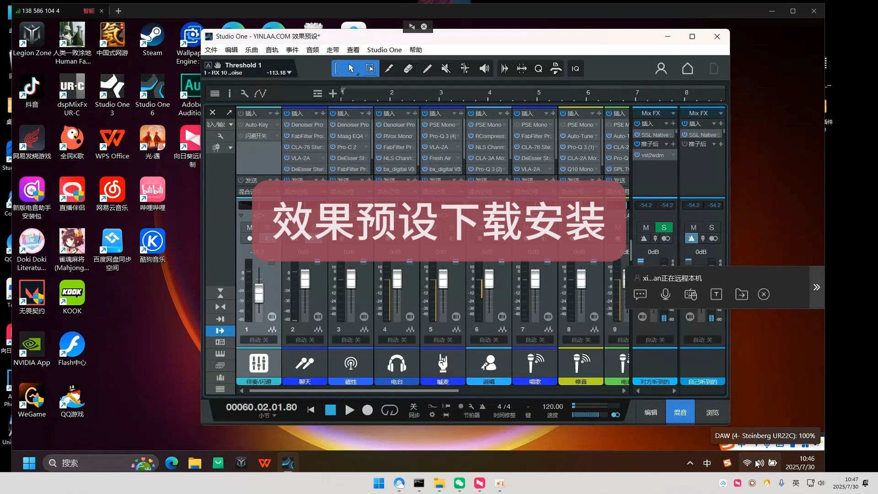Open the 走带 menu
This screenshot has height=494, width=878.
point(333,50)
